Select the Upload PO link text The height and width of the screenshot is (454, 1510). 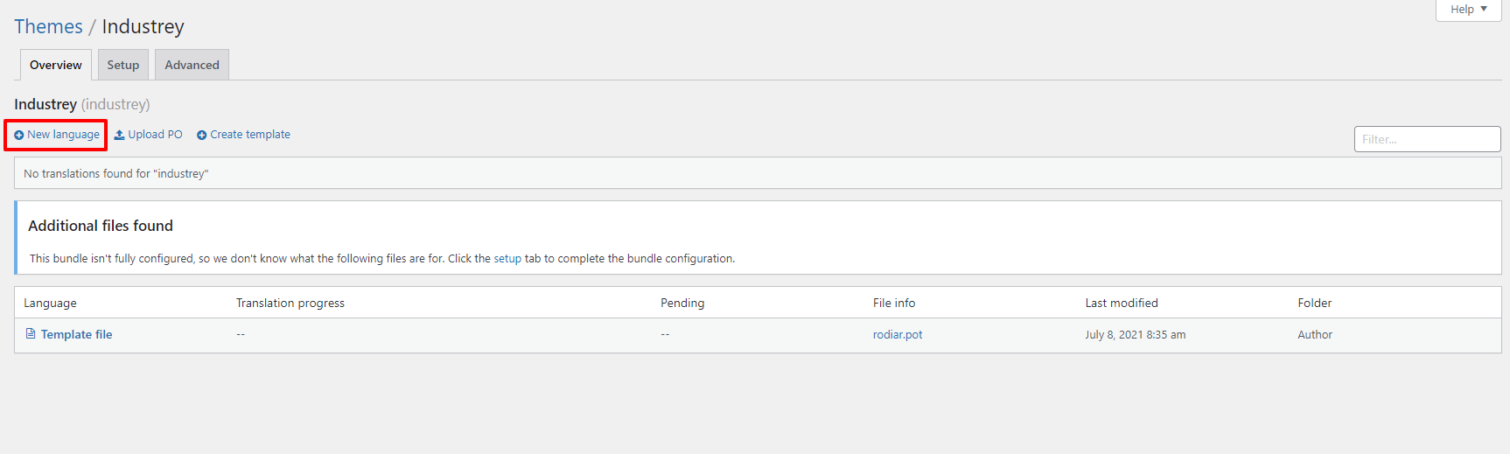[x=155, y=135]
